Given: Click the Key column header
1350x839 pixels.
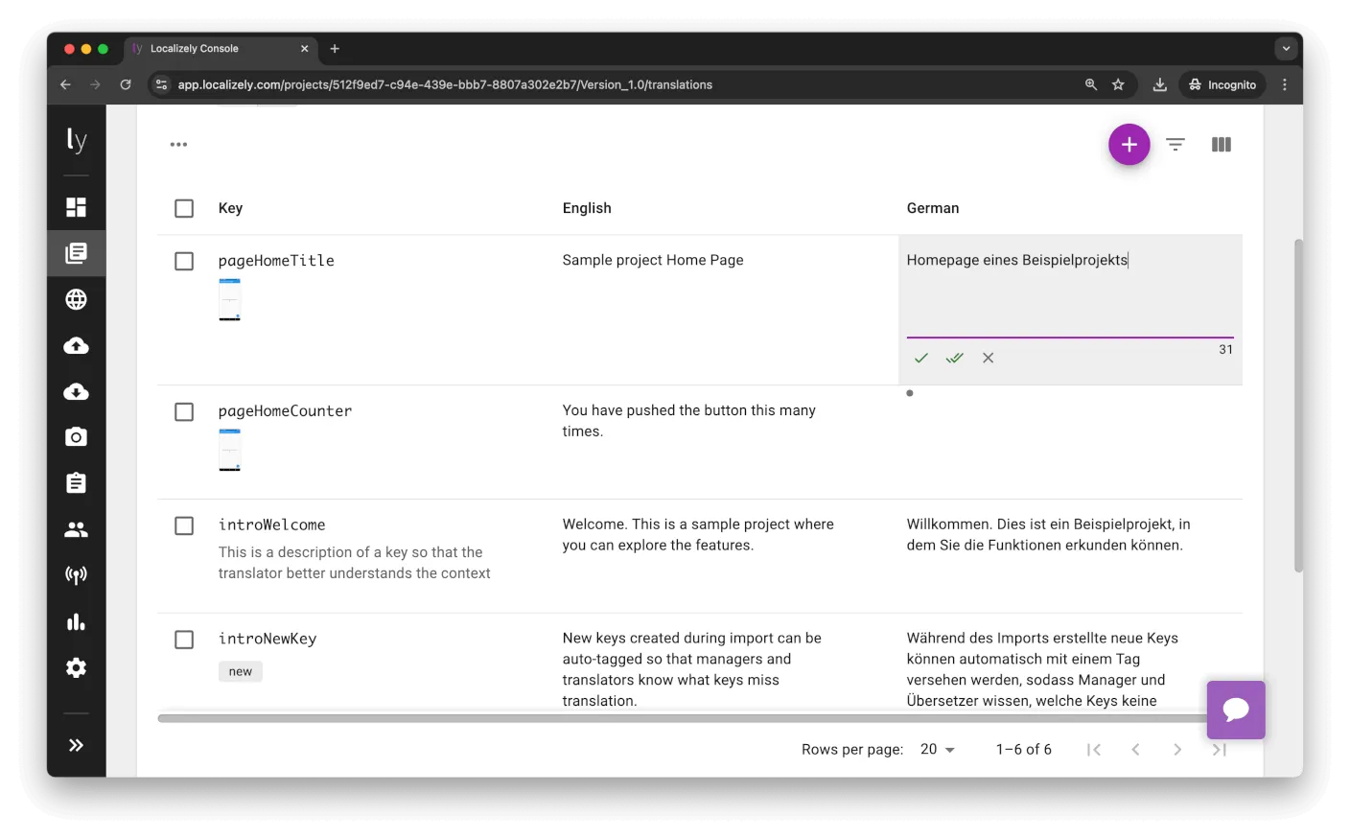Looking at the screenshot, I should coord(230,208).
